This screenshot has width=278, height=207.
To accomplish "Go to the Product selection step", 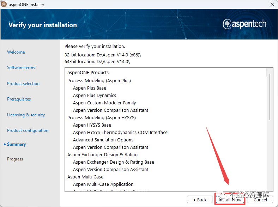I will tap(23, 84).
